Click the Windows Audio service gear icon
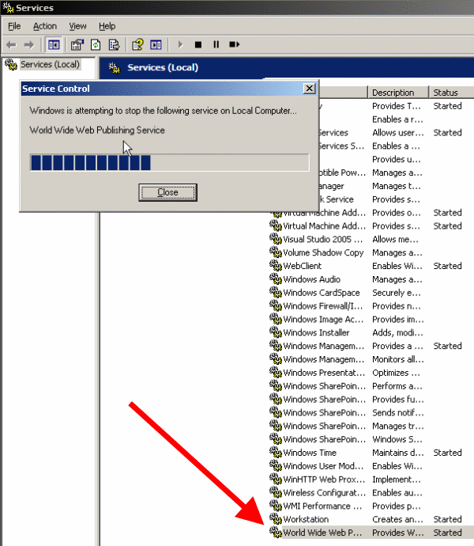Image resolution: width=474 pixels, height=546 pixels. 276,279
